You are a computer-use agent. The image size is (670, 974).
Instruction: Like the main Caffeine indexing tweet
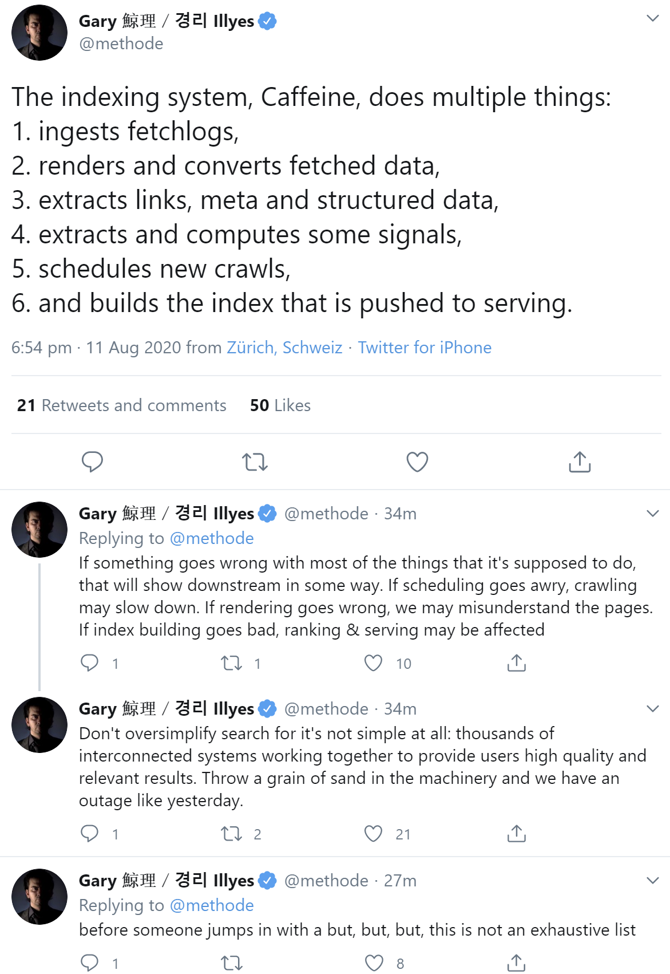(417, 462)
